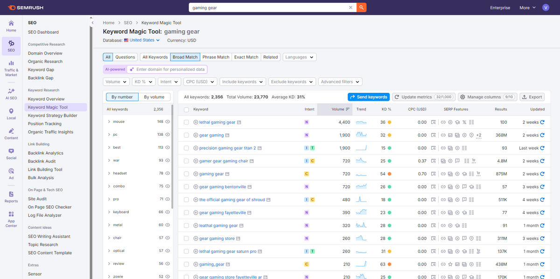Open United States database selector
560x279 pixels.
(142, 40)
